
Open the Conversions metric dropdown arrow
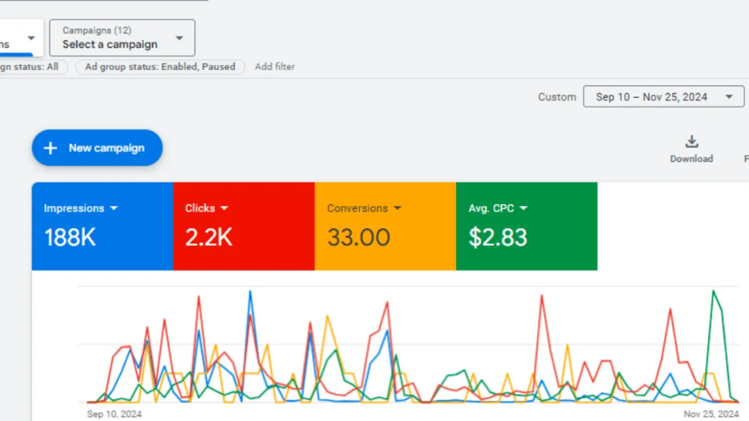(x=398, y=209)
